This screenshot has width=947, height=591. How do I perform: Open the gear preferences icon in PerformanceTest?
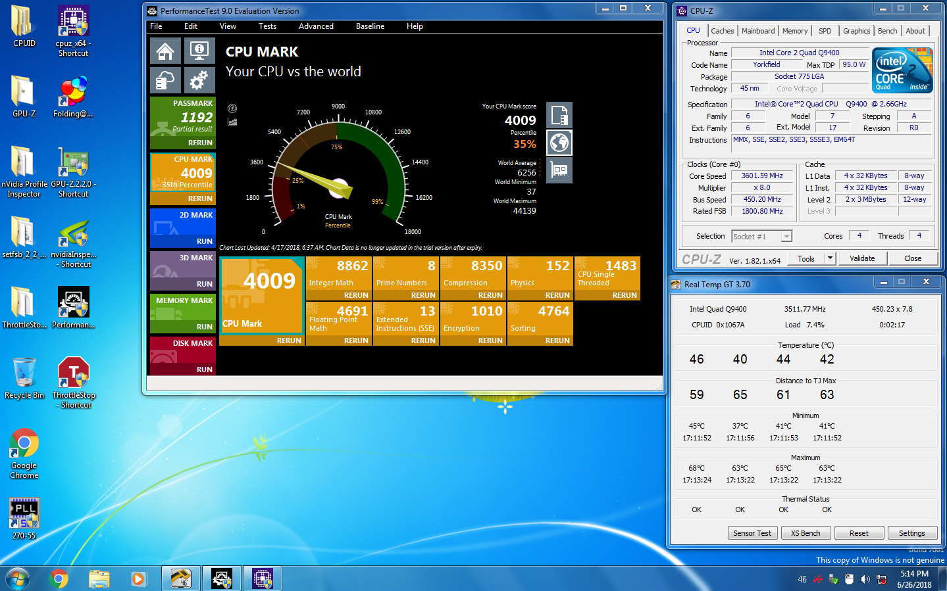pyautogui.click(x=199, y=80)
